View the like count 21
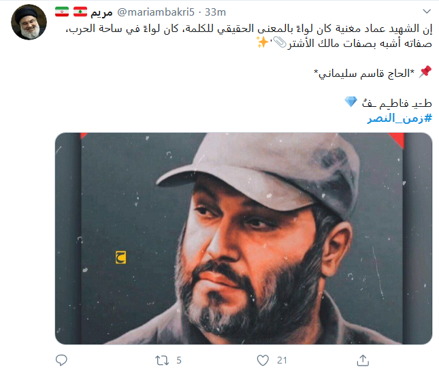 coord(282,360)
